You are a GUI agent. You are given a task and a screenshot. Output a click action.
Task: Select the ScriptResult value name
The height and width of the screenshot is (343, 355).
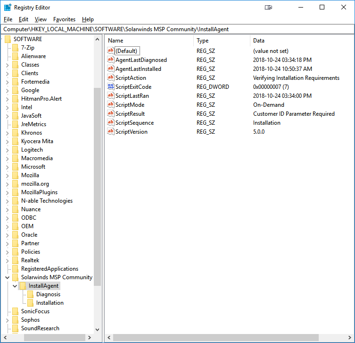[x=130, y=114]
